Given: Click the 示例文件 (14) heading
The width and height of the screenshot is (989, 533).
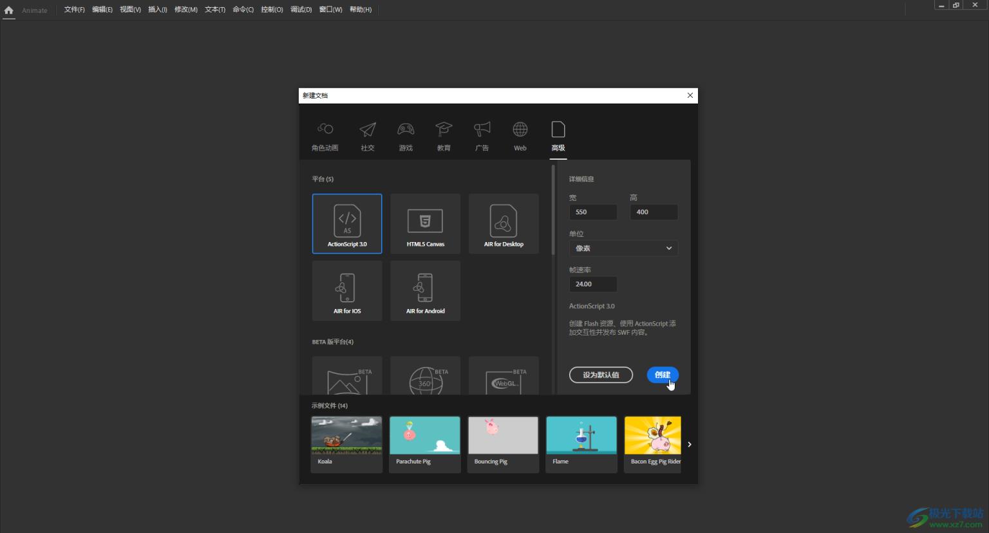Looking at the screenshot, I should (330, 406).
